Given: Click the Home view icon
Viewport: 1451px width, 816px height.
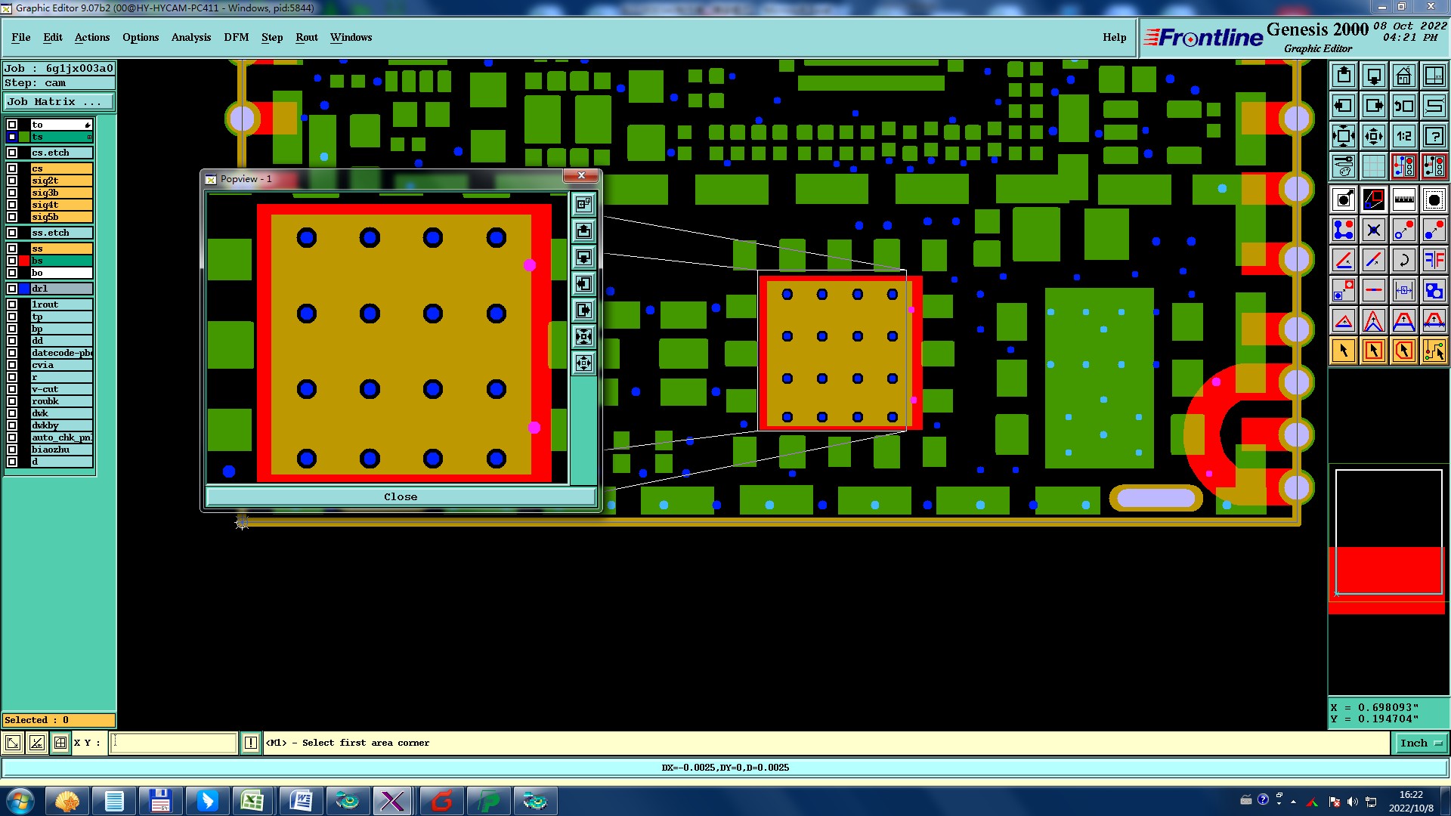Looking at the screenshot, I should coord(1404,76).
